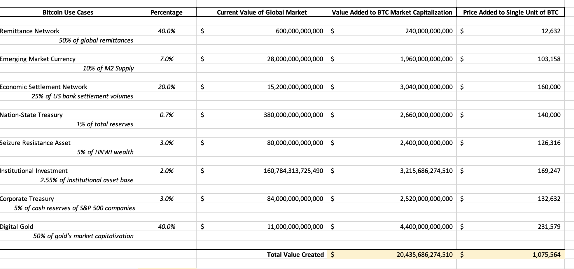Click the Corporate Treasury 2,520,000,000,000 cell
This screenshot has height=269, width=574.
392,199
